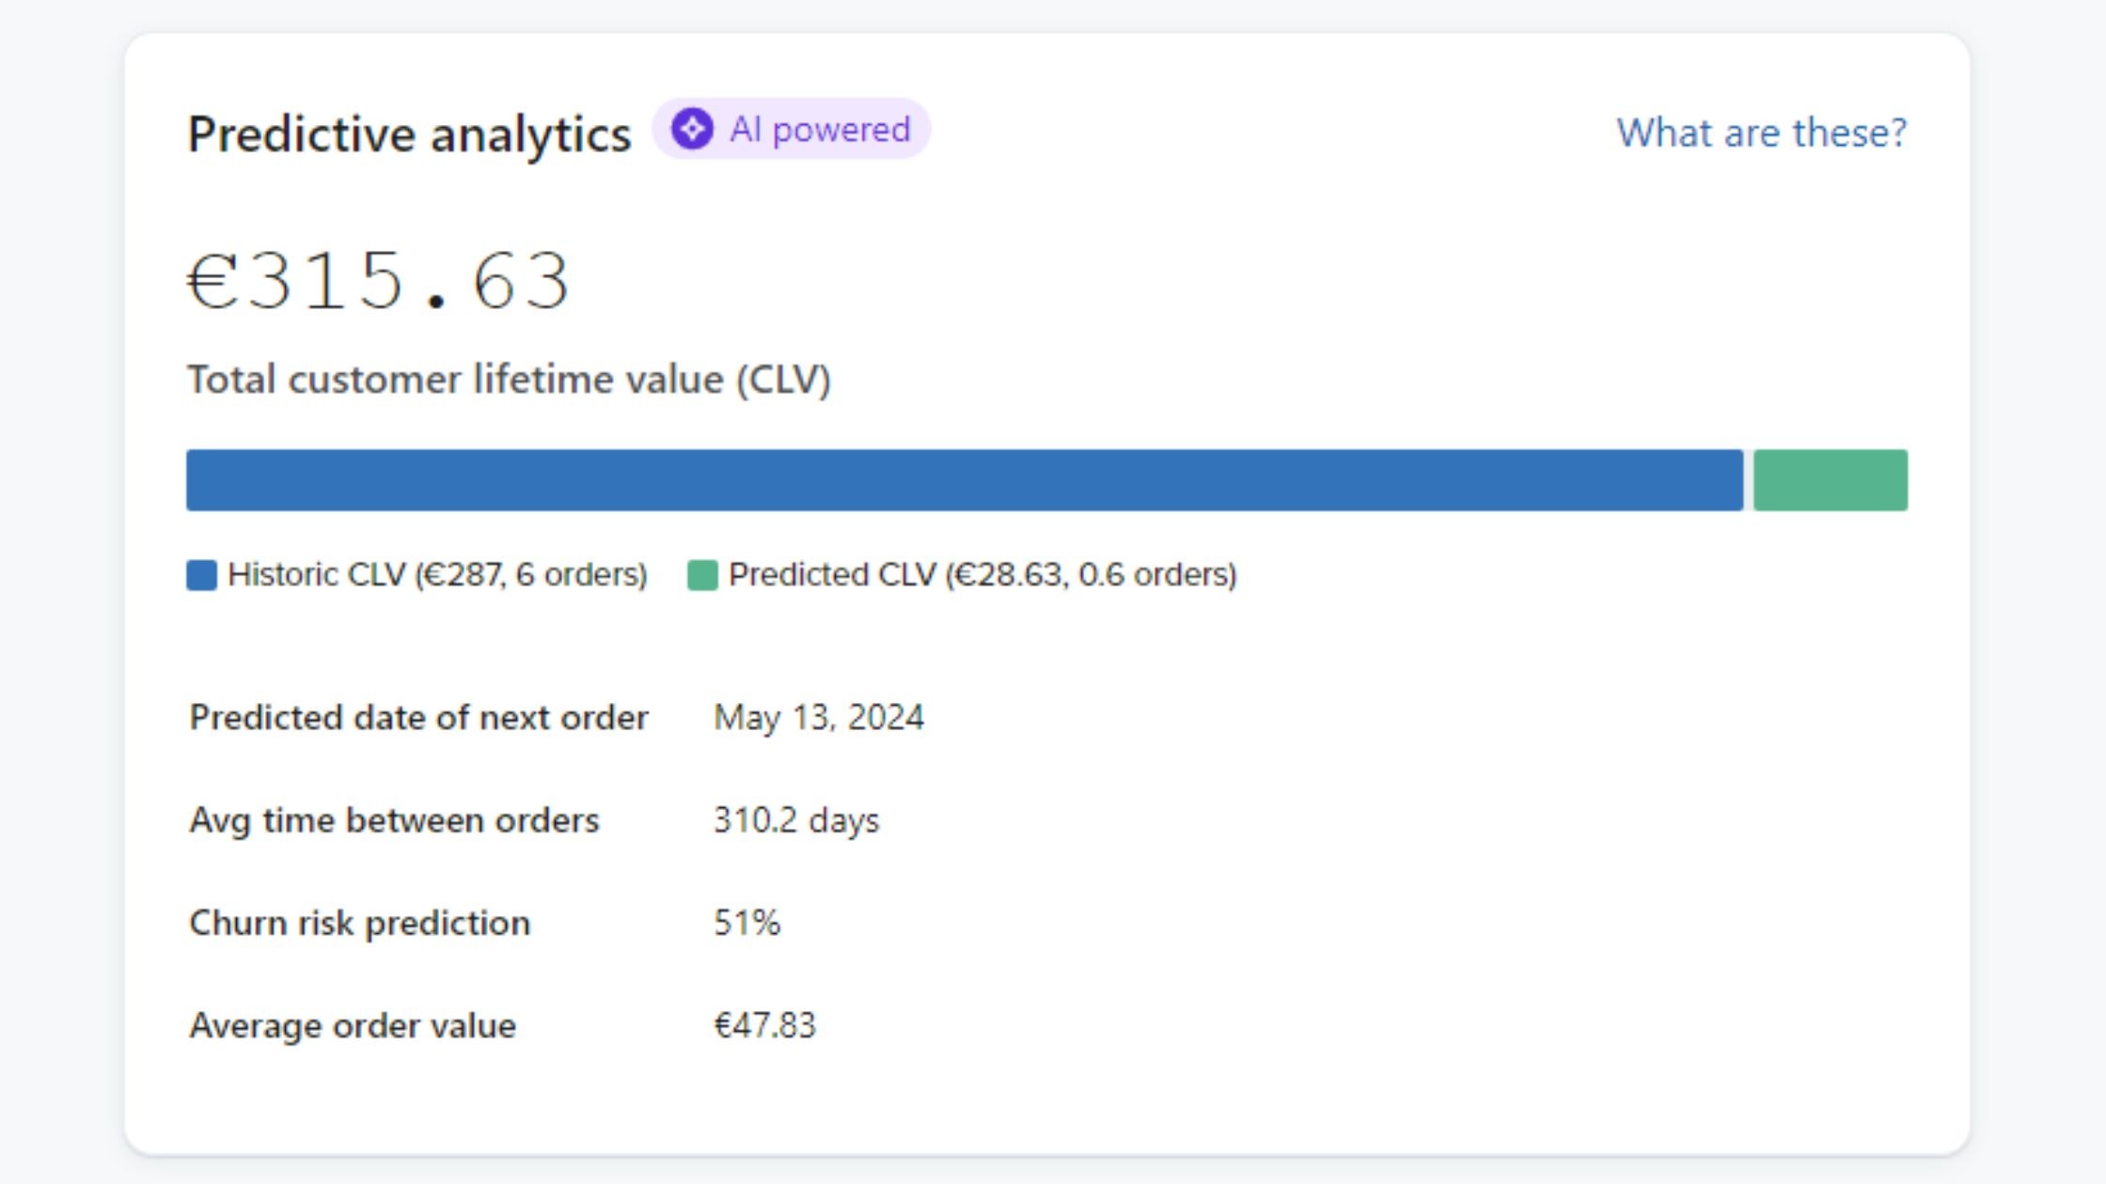Click the blue Historic CLV bar segment
2106x1184 pixels.
[x=965, y=480]
